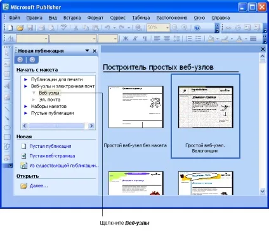Image resolution: width=269 pixels, height=231 pixels.
Task: Select Простой веб-узел без макета thumbnail
Action: pyautogui.click(x=136, y=107)
